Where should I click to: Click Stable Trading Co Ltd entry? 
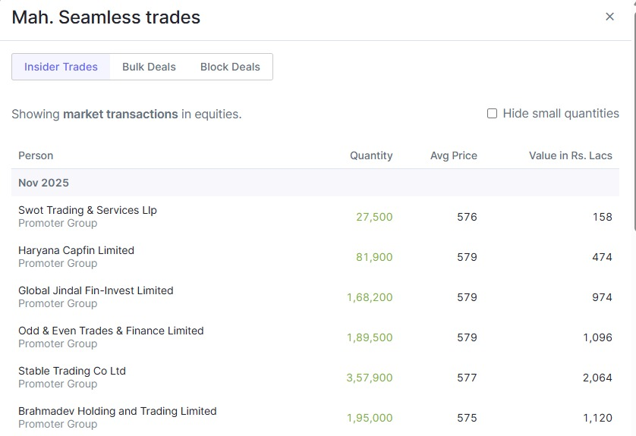click(x=72, y=371)
